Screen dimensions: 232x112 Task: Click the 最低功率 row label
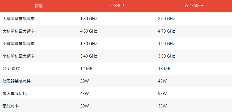[x=11, y=106]
